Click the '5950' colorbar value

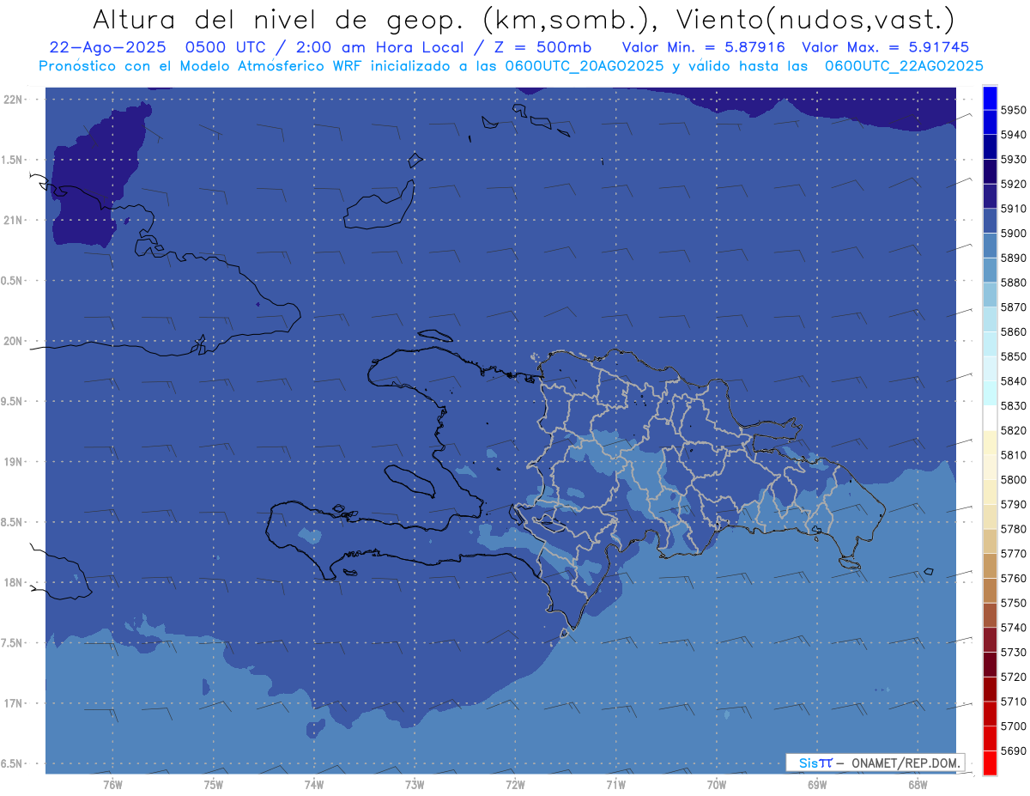1013,110
